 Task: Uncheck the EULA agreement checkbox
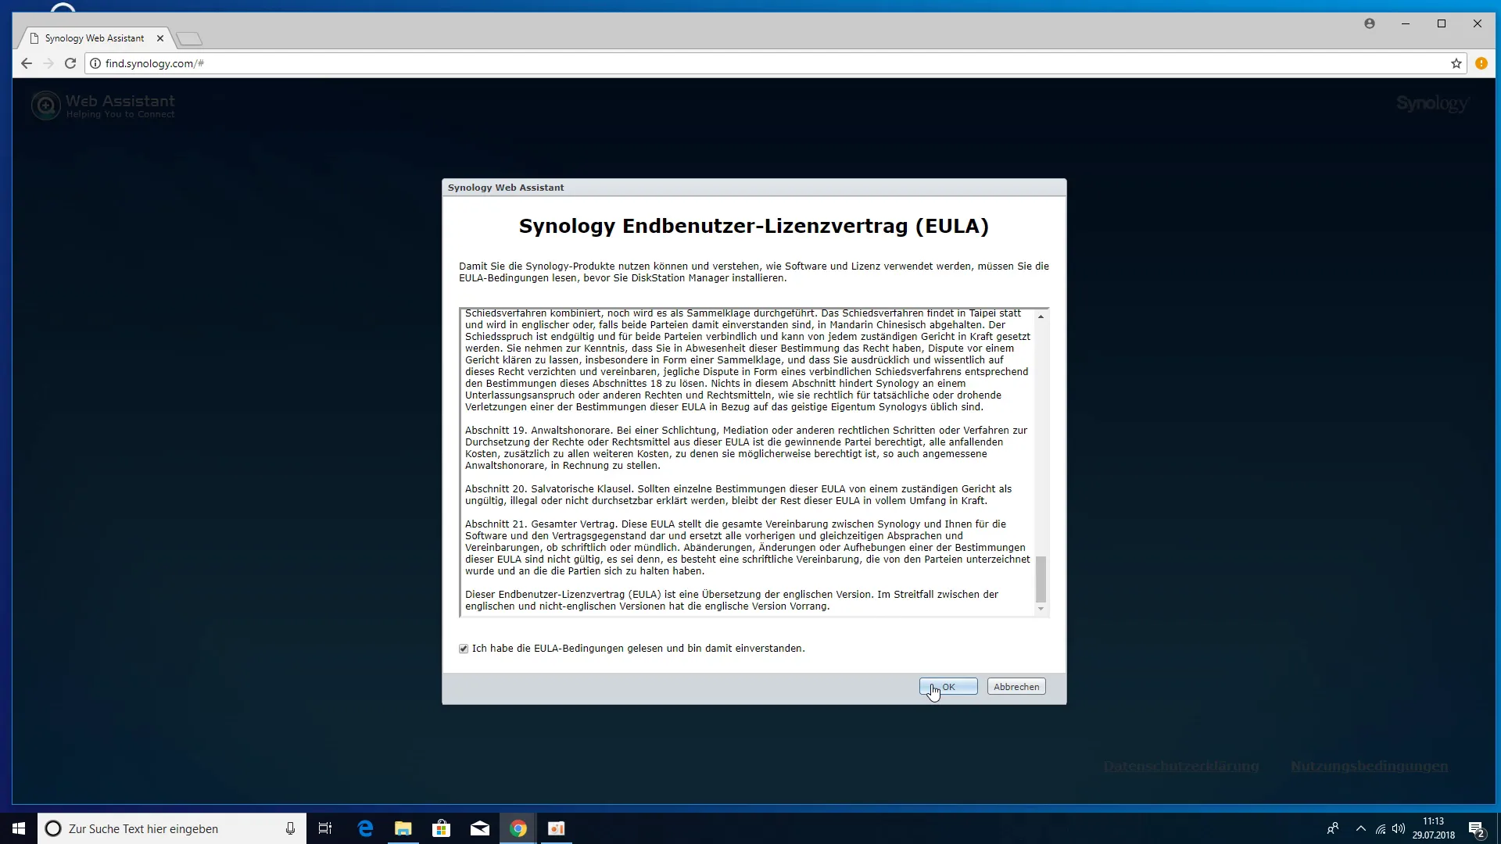(x=464, y=649)
